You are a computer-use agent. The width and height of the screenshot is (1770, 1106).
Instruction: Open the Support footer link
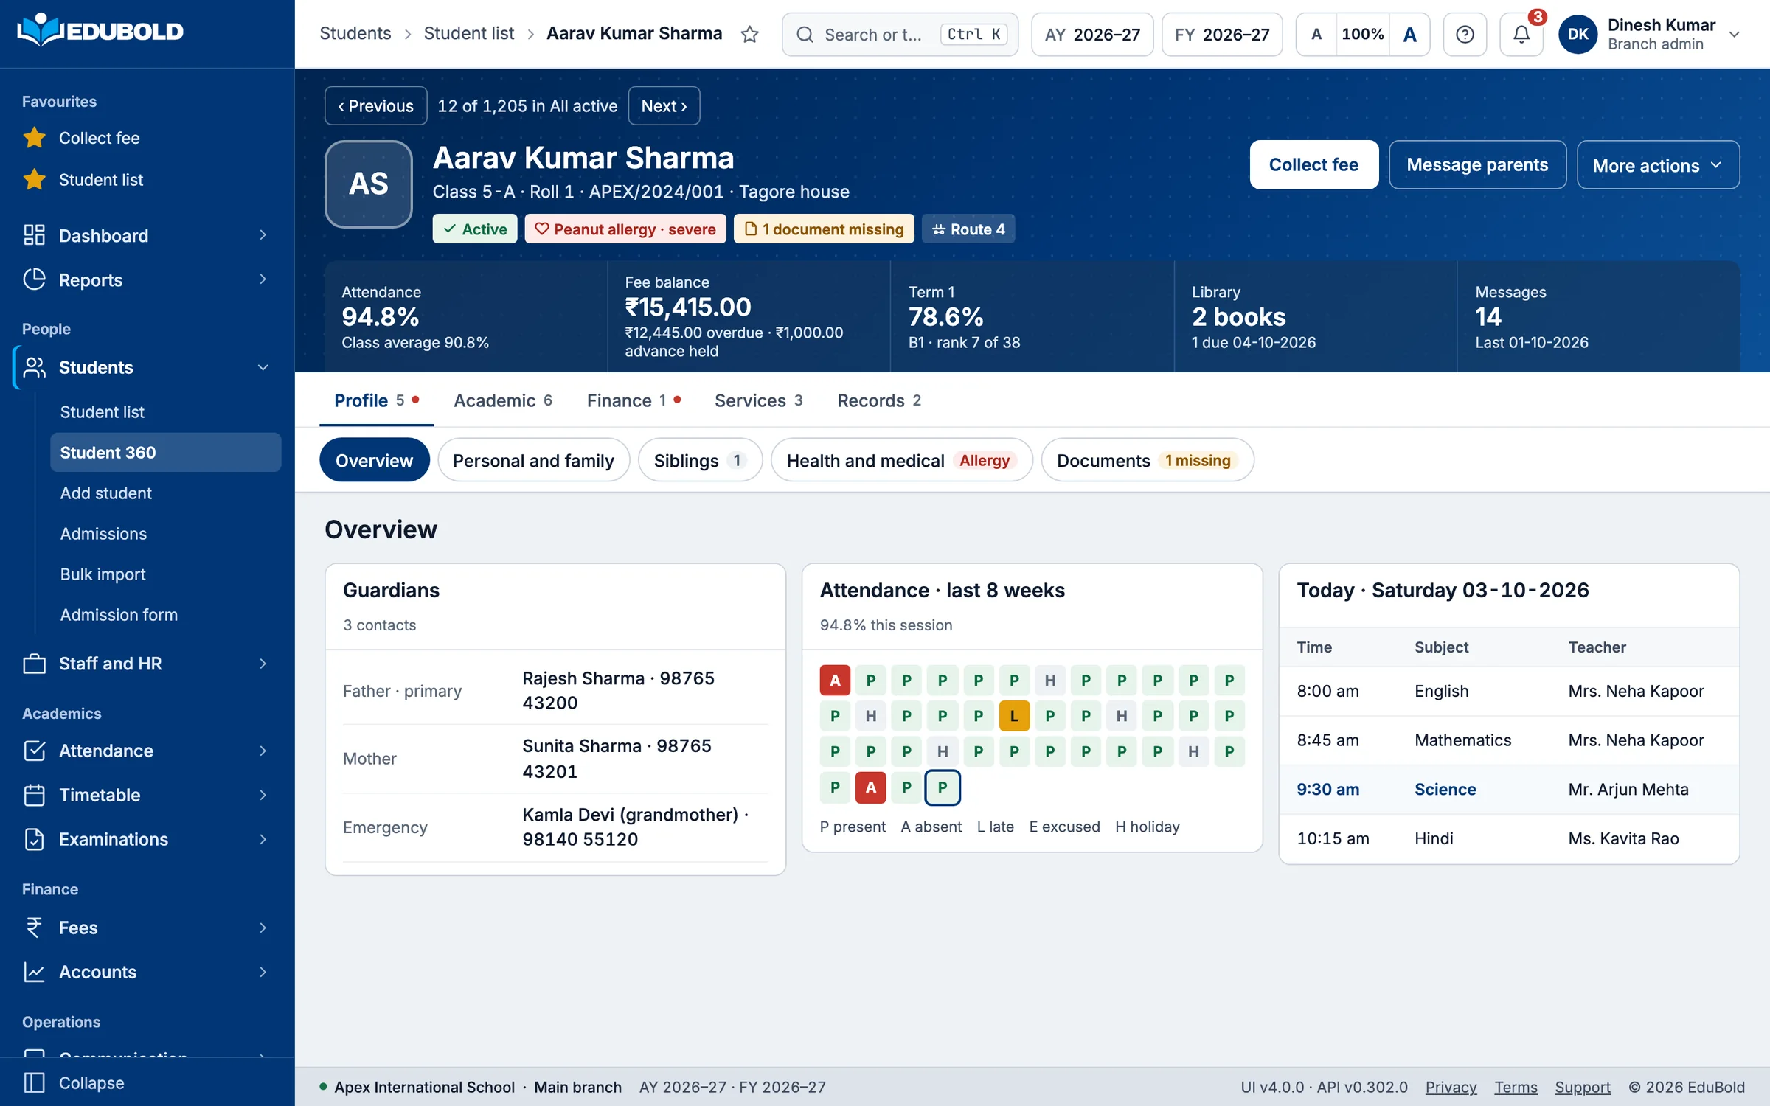[x=1583, y=1087]
